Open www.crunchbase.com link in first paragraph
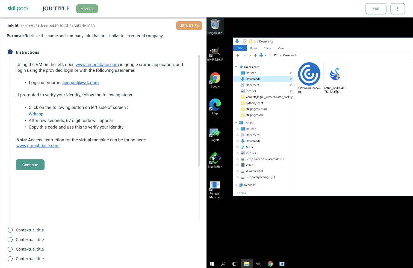Viewport: 413px width, 268px height. [97, 65]
